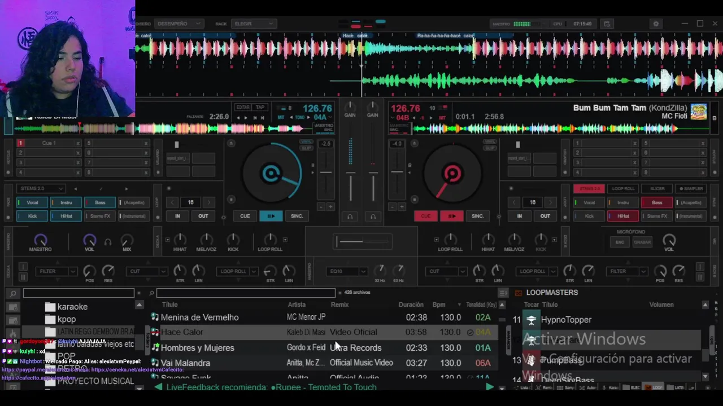The width and height of the screenshot is (723, 406).
Task: Click the GRABAR record button
Action: [642, 242]
